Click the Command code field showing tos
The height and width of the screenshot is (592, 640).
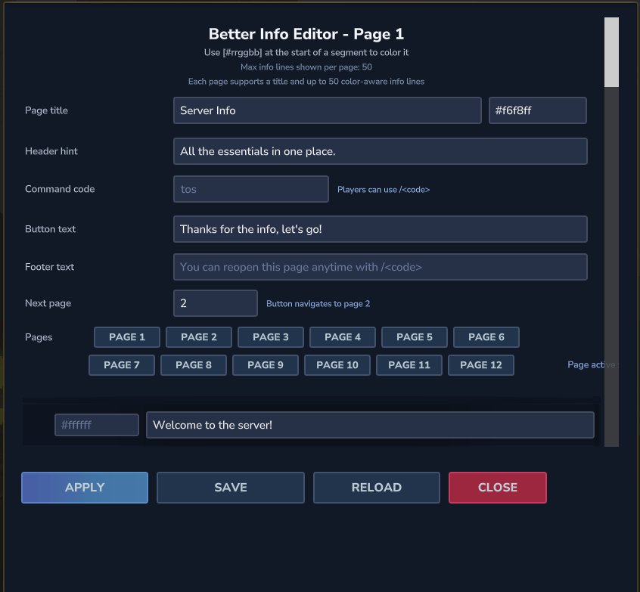251,189
